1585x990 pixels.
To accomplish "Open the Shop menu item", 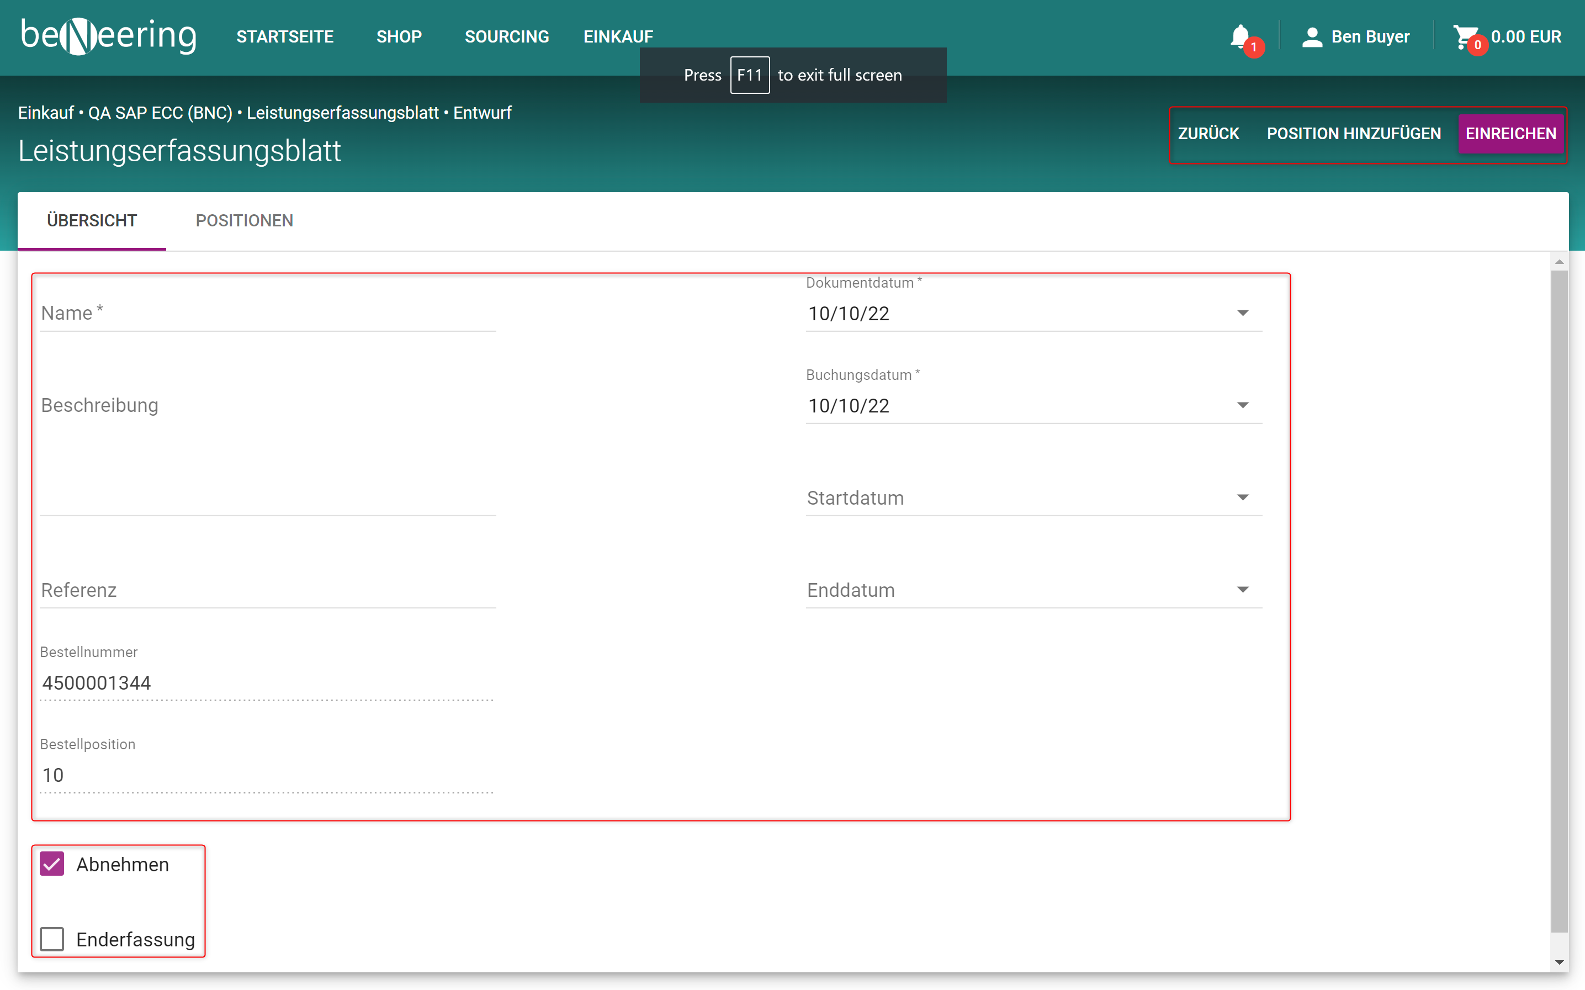I will (x=399, y=36).
